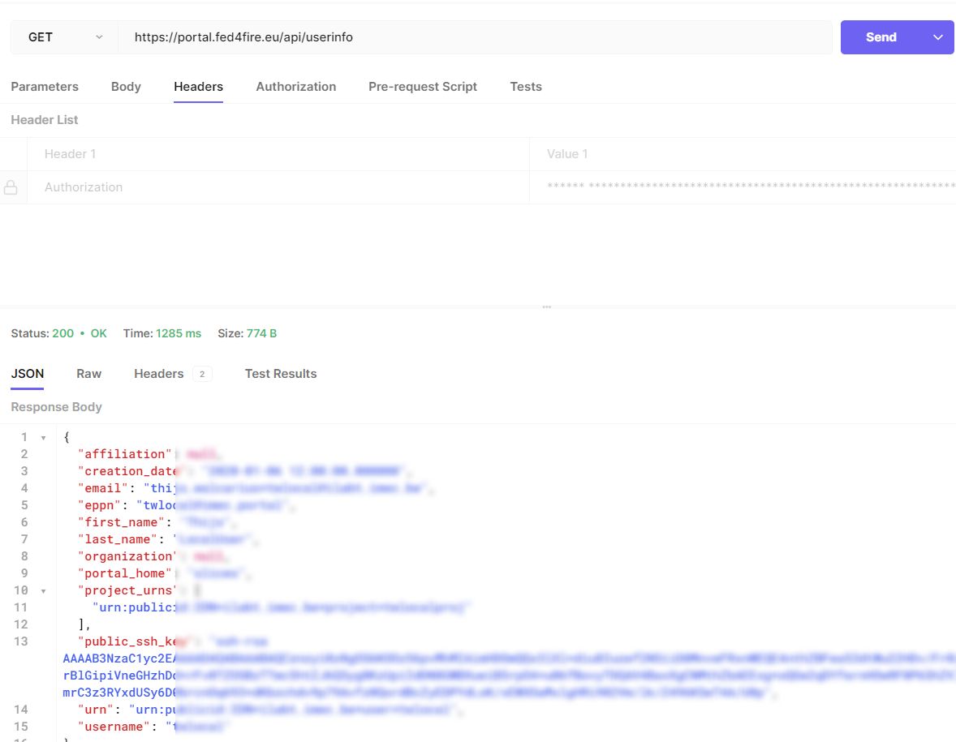Viewport: 956px width, 742px height.
Task: Select the request Headers tab
Action: (198, 87)
